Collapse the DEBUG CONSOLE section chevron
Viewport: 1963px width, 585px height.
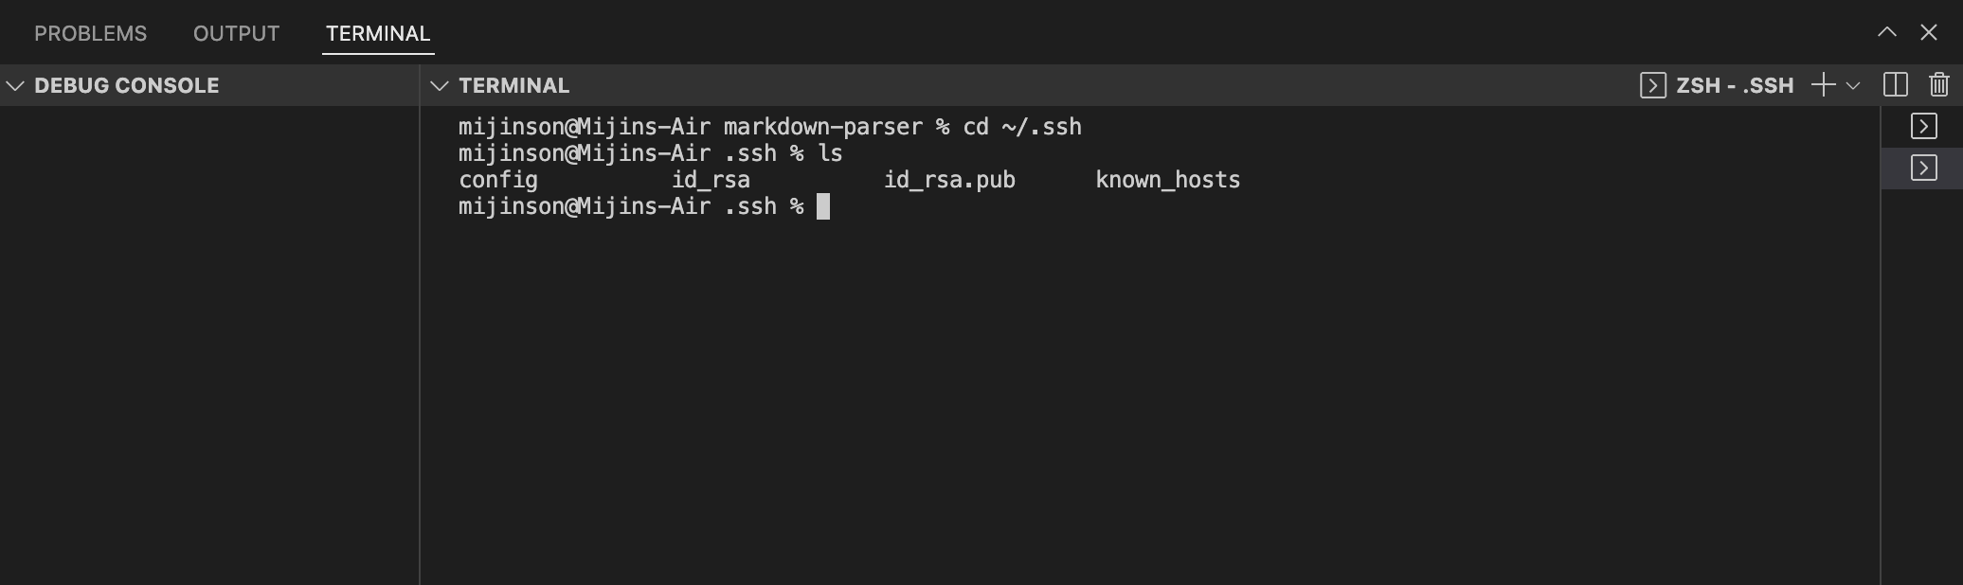pos(15,86)
